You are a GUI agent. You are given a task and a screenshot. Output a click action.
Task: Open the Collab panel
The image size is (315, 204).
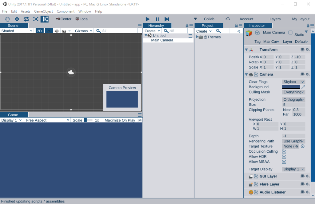(209, 19)
